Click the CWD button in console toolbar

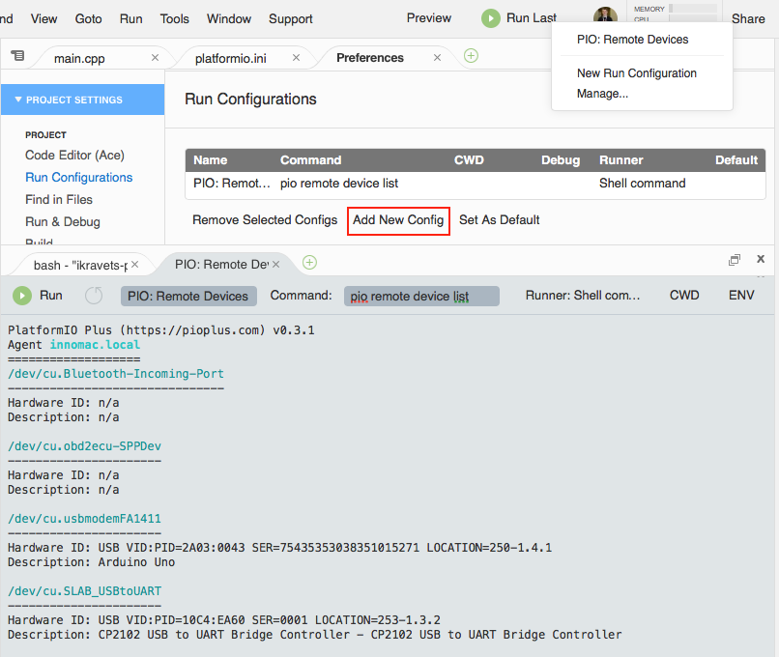pyautogui.click(x=684, y=296)
